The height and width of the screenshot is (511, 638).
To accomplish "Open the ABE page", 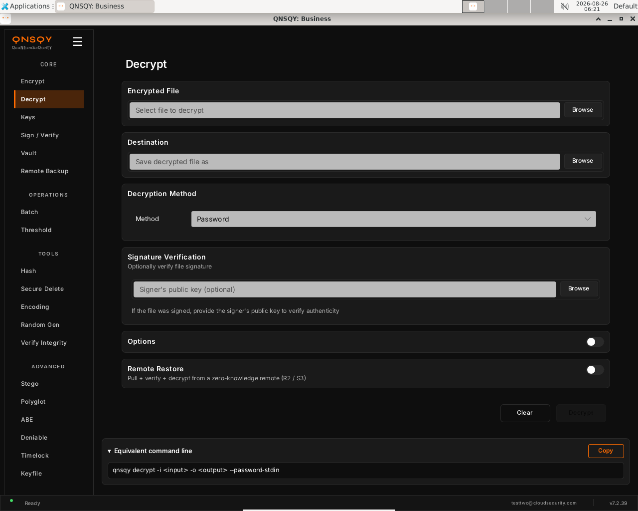I will pyautogui.click(x=49, y=420).
